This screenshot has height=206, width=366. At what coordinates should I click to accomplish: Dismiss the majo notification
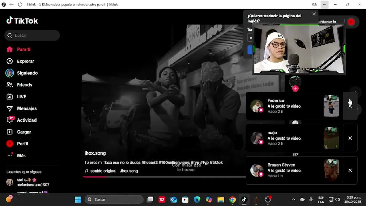350,138
